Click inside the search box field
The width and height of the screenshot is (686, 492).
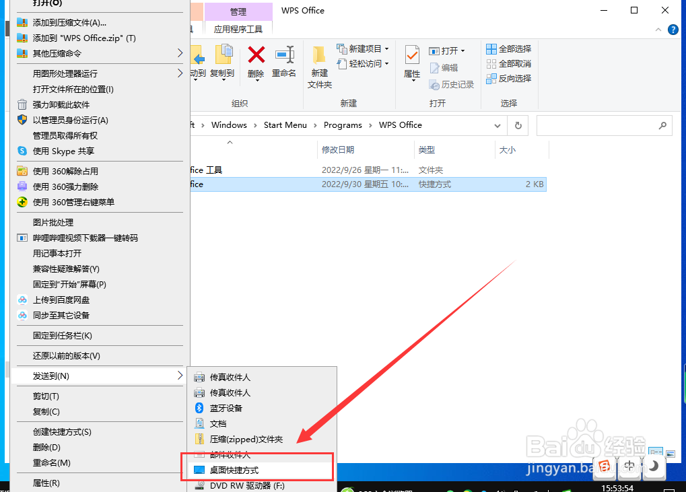click(604, 125)
